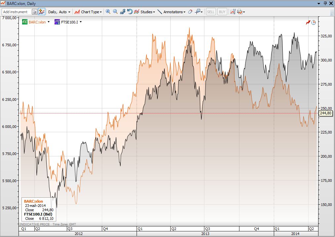Click the 150,00 right axis value
Viewport: 335px width, 237px height.
pos(326,205)
